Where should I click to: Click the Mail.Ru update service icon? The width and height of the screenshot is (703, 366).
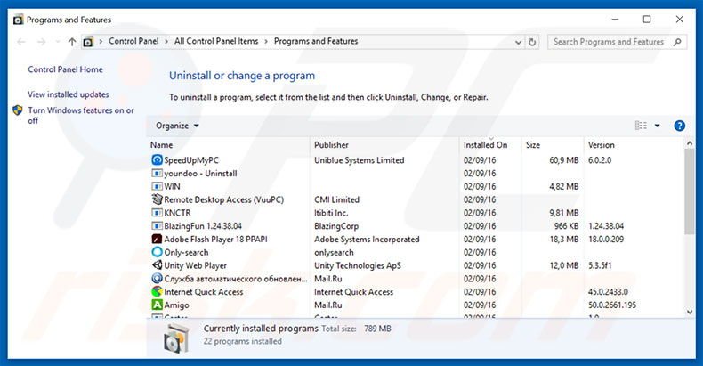[157, 279]
